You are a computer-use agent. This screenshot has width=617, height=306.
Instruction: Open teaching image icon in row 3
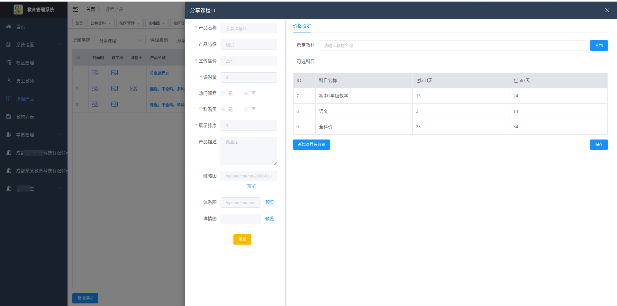[114, 104]
